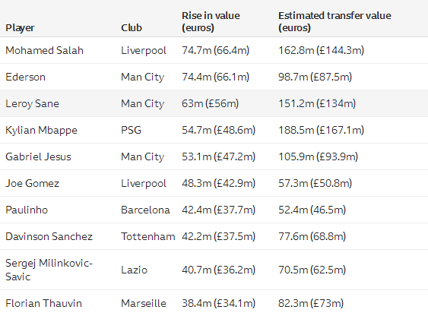Select the Estimated transfer value column header
The height and width of the screenshot is (316, 428).
click(334, 21)
